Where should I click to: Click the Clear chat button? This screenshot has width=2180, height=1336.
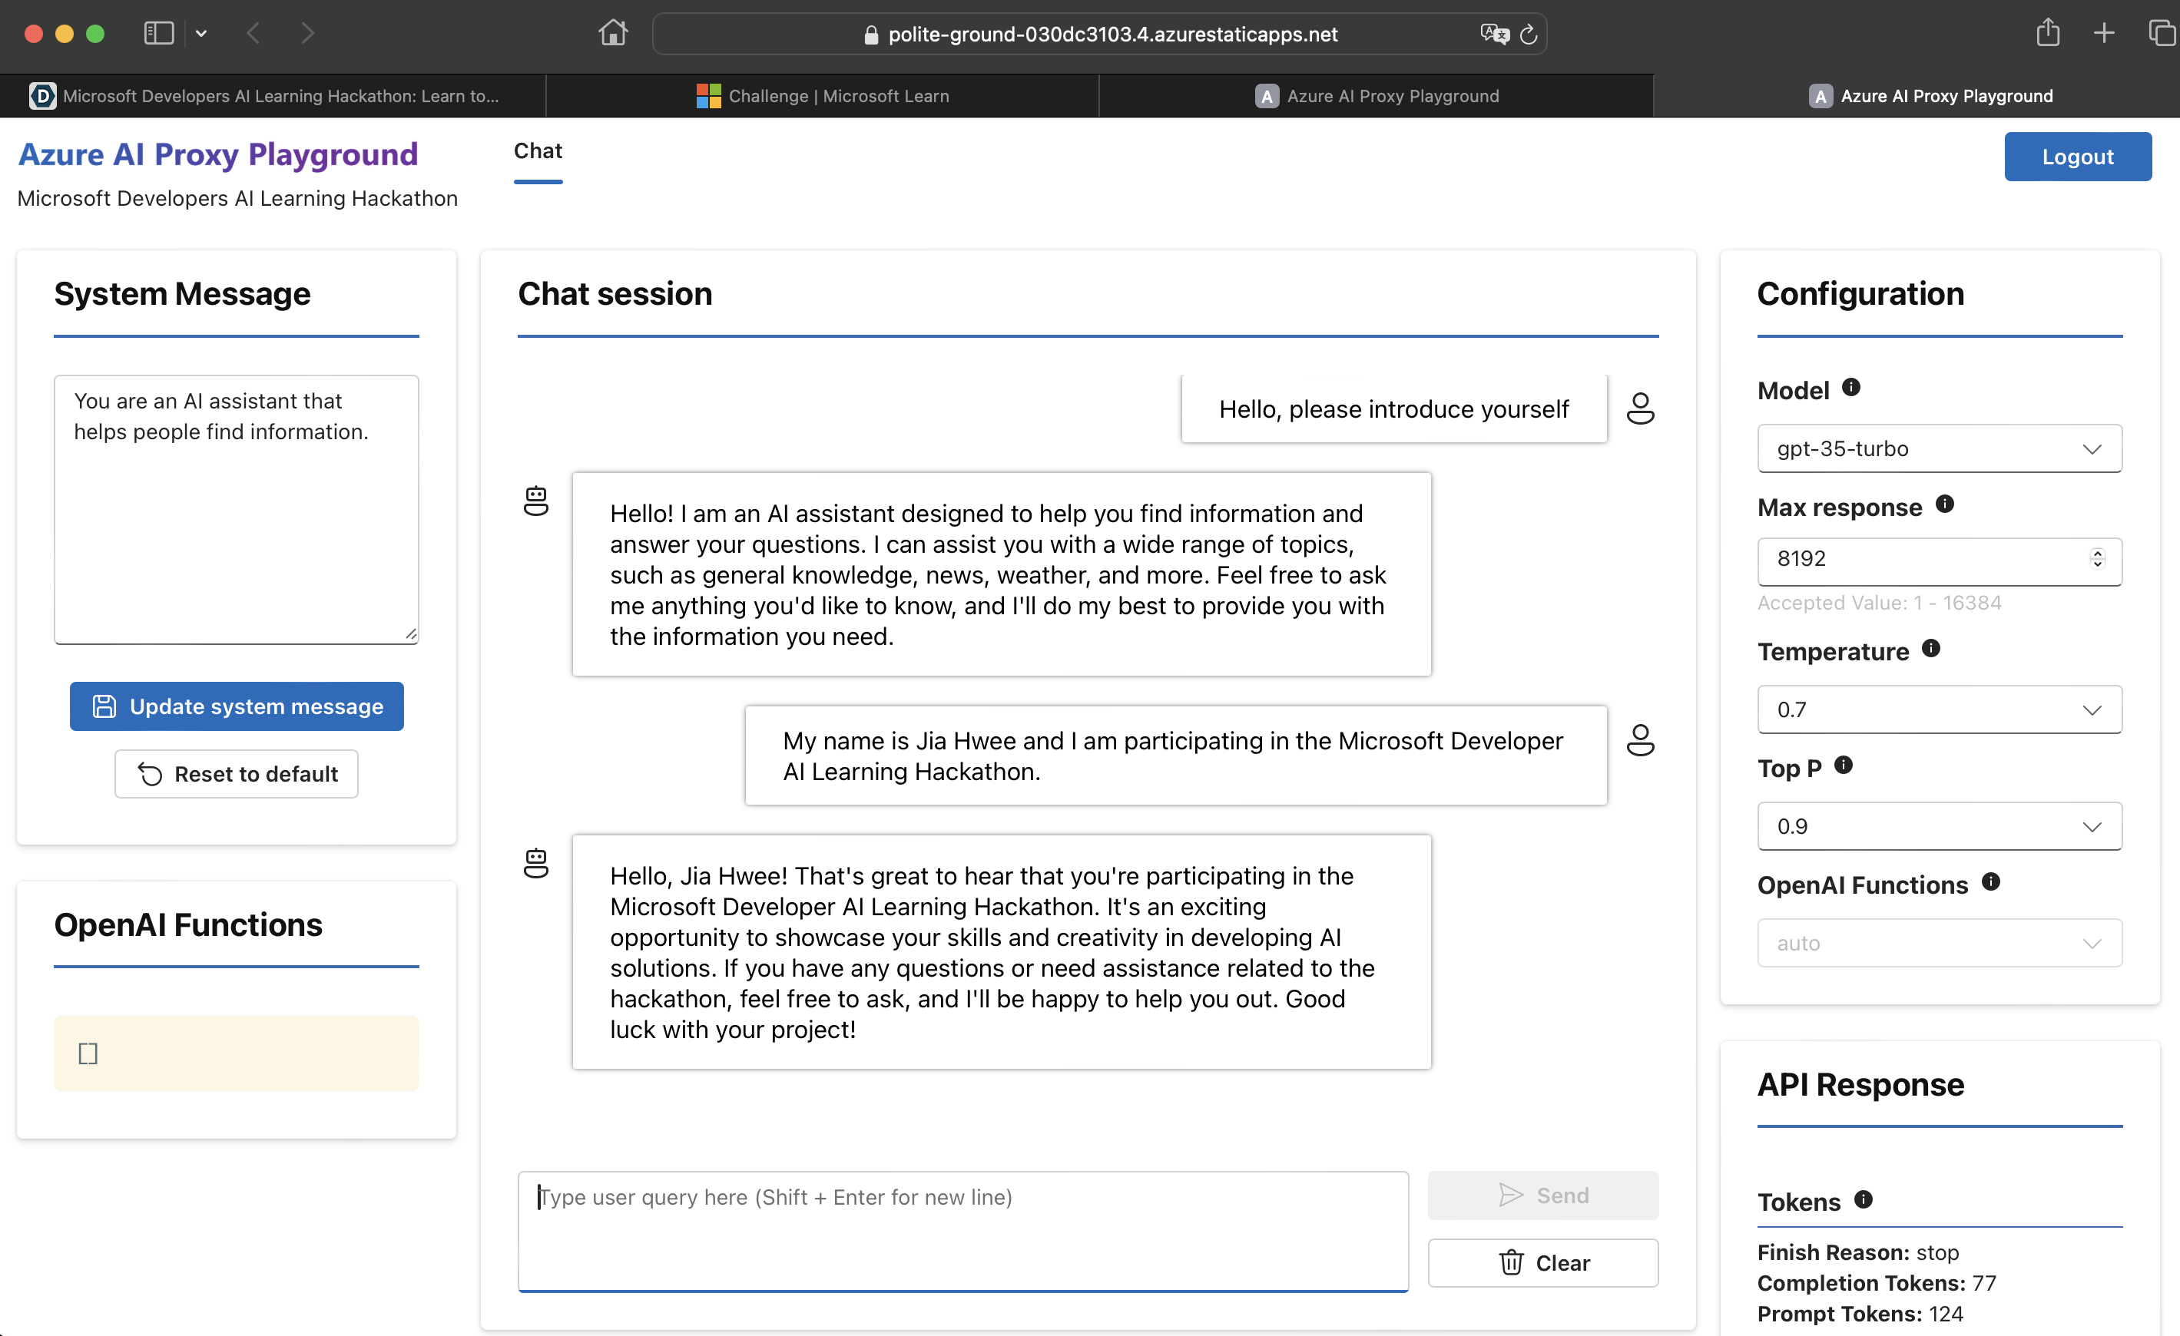point(1542,1262)
